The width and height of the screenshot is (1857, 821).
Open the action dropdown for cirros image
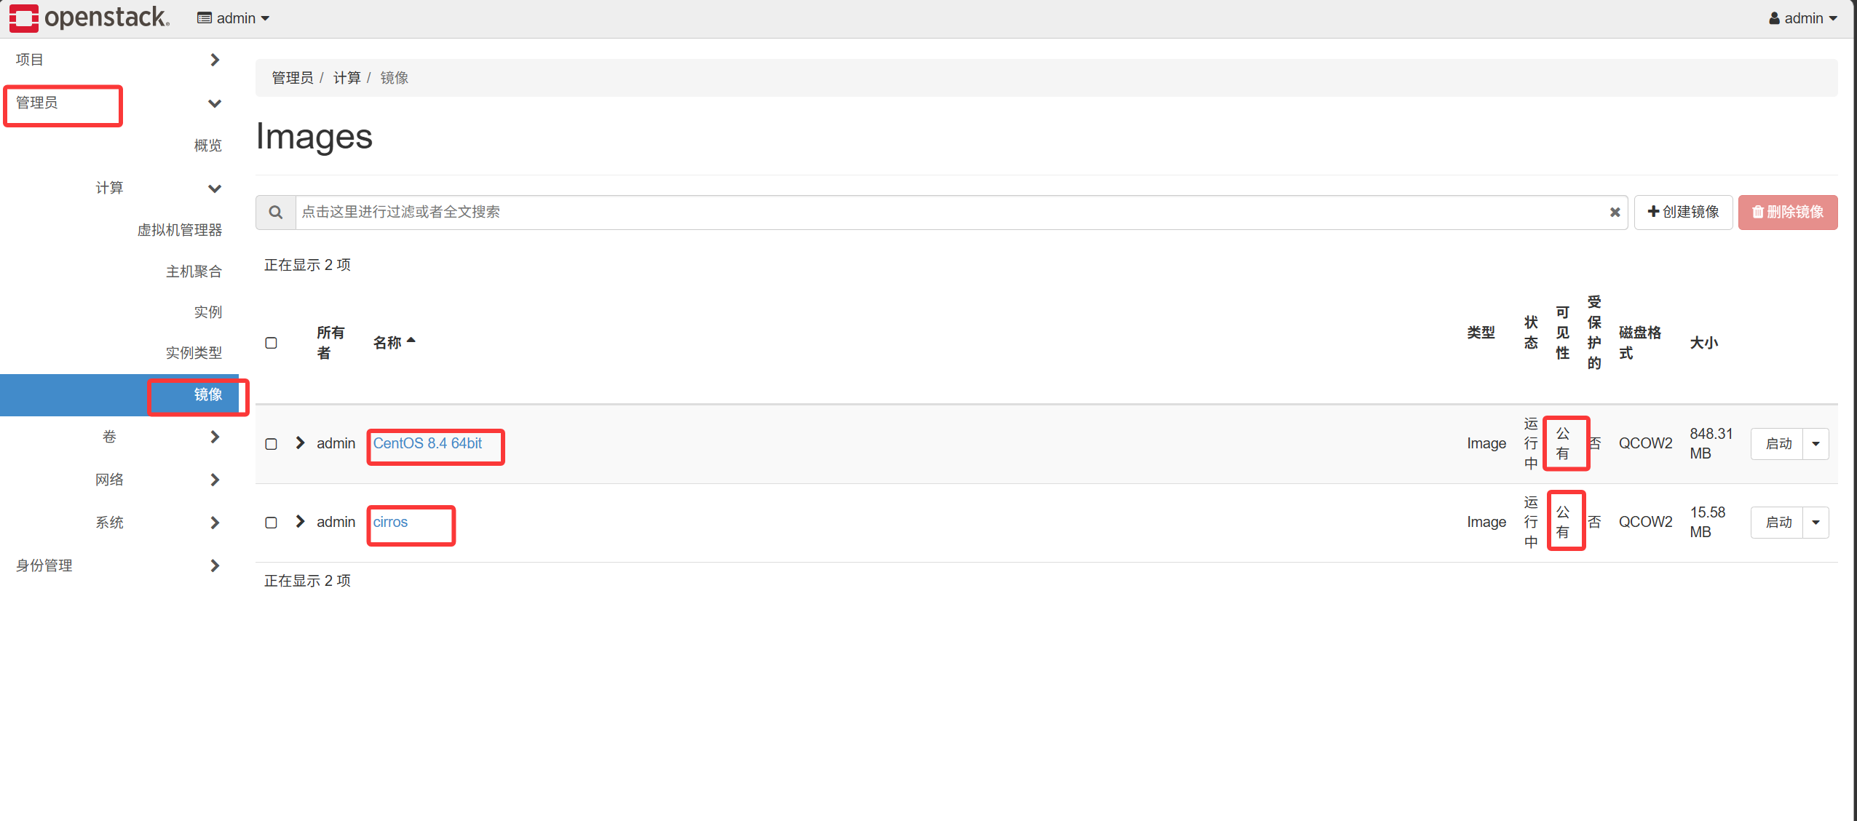(1816, 522)
